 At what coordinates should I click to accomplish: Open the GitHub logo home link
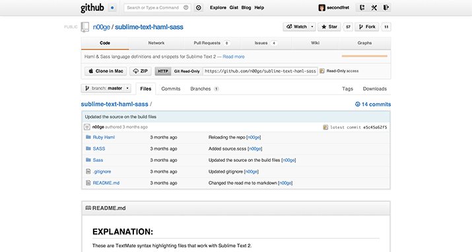(92, 8)
